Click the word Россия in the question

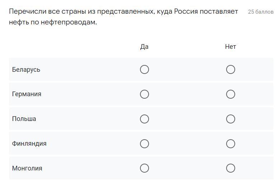[x=186, y=11]
